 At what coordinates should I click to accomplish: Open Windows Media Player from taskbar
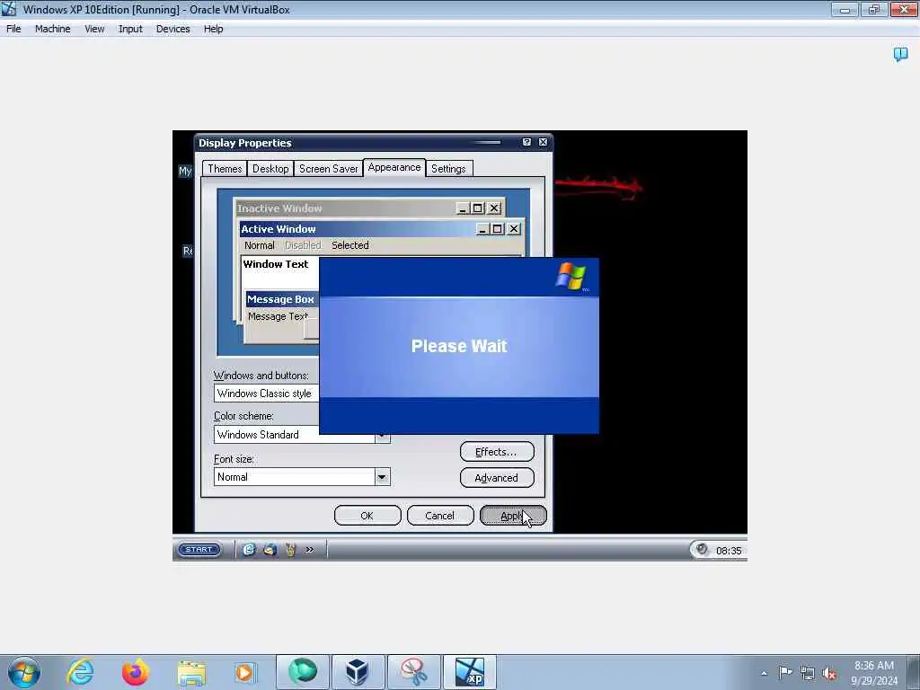(244, 672)
